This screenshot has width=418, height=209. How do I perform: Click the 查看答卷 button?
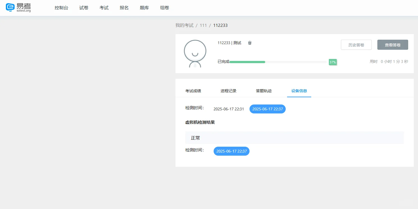392,45
